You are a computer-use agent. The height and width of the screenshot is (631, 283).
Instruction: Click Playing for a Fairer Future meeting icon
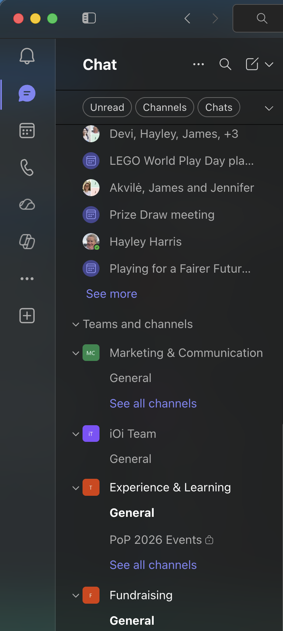coord(91,269)
